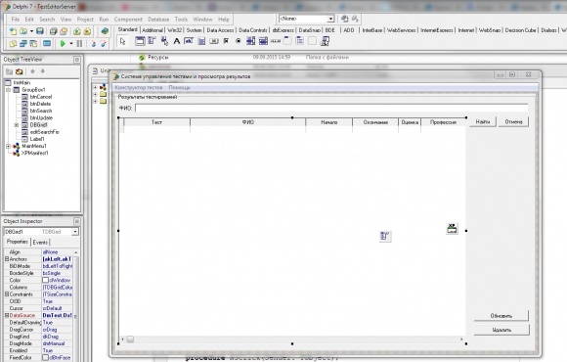Click the Save icon in toolbar
Screen dimensions: 567x362
pyautogui.click(x=40, y=31)
